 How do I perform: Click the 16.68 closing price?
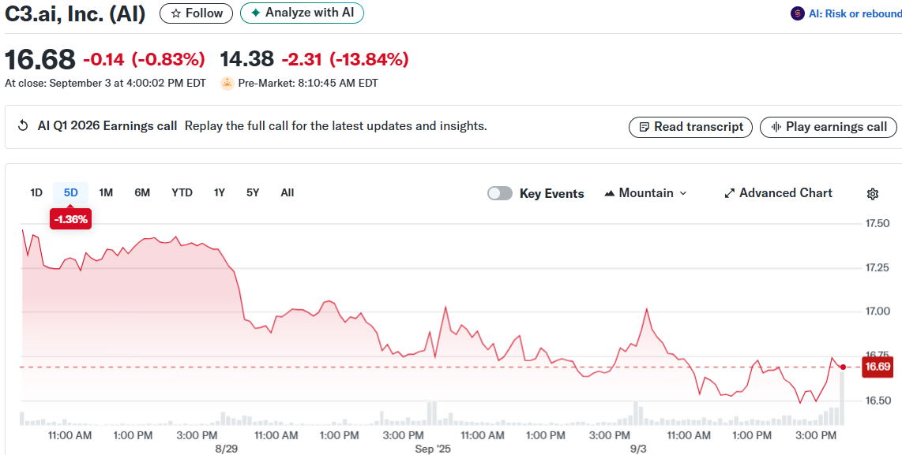pos(39,60)
